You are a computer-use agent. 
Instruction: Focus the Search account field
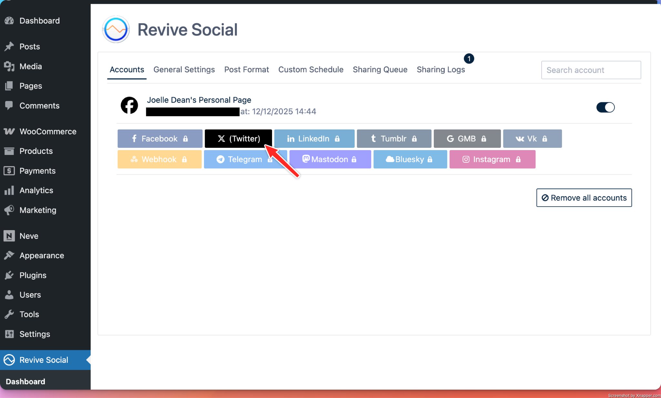click(x=591, y=70)
